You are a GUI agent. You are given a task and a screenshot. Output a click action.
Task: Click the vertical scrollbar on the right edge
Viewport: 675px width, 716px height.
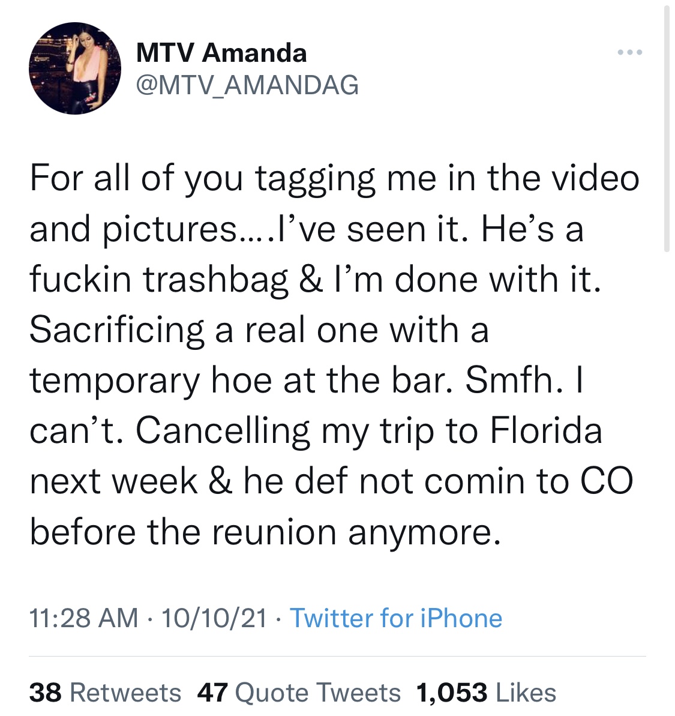(x=667, y=129)
